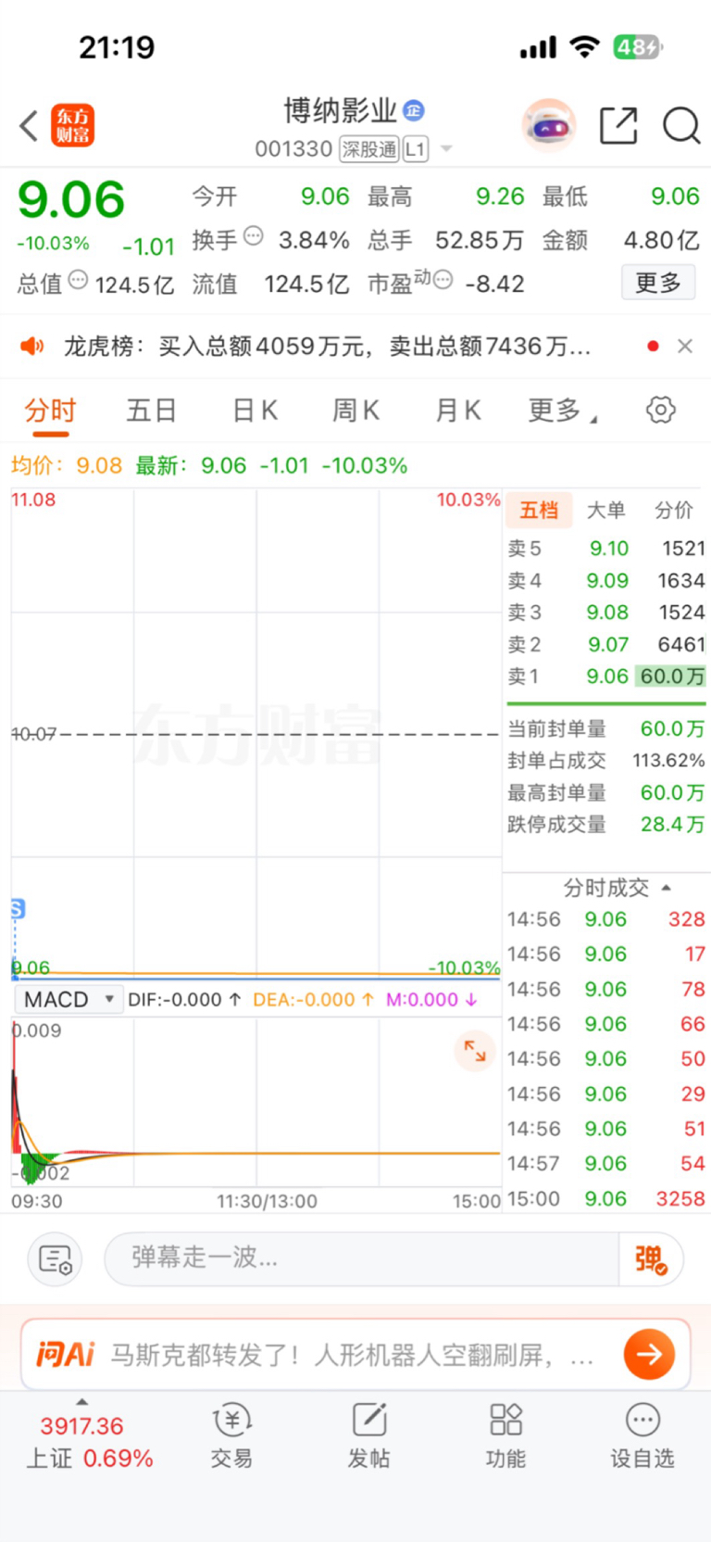This screenshot has width=711, height=1542.
Task: Open chart settings gear icon
Action: tap(660, 410)
